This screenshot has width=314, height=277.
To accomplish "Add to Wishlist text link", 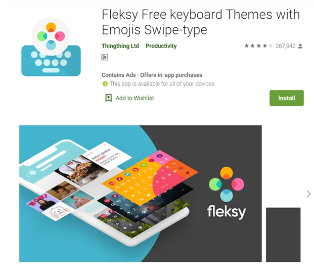I will 134,98.
